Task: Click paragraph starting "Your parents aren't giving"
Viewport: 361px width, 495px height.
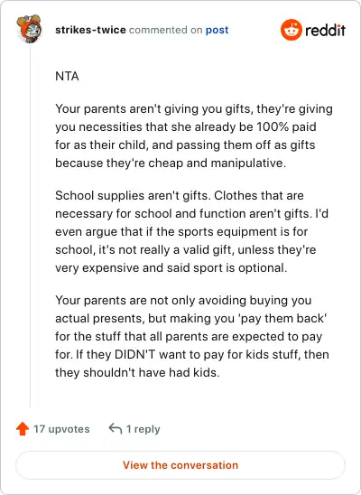Action: pos(194,135)
